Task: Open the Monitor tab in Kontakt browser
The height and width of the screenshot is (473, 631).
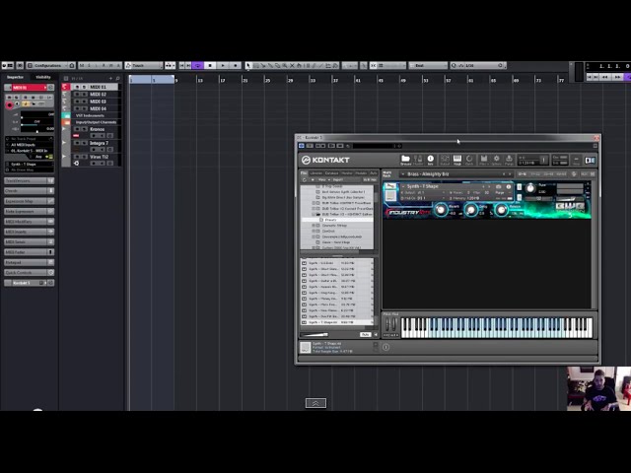Action: point(347,173)
